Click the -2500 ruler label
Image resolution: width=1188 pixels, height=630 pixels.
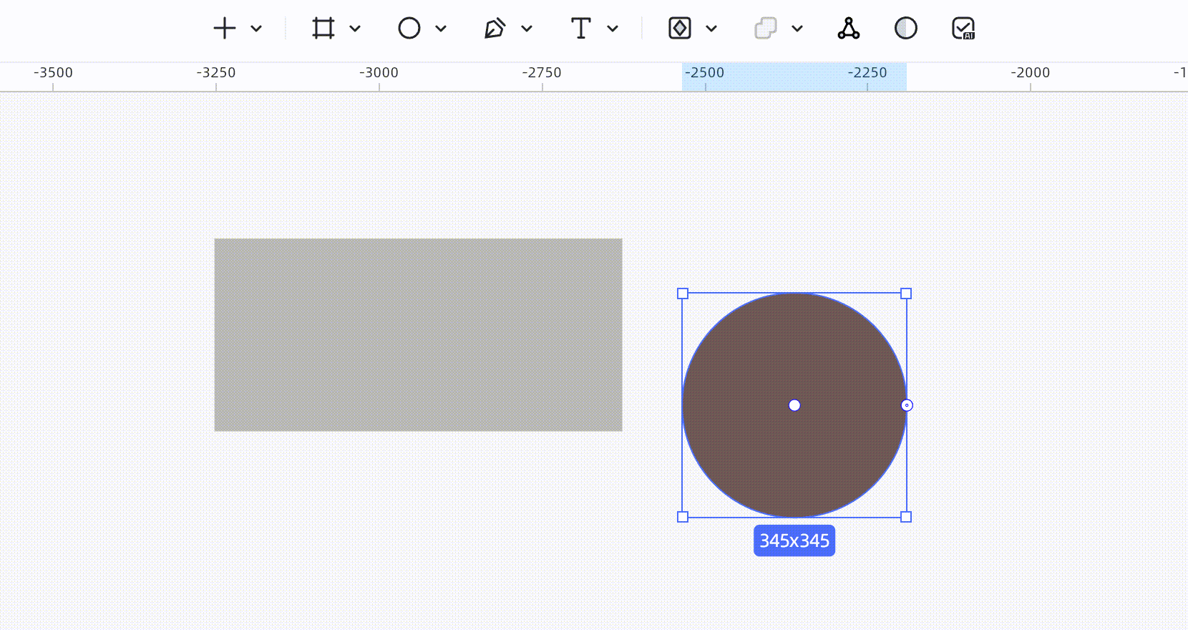pyautogui.click(x=705, y=72)
